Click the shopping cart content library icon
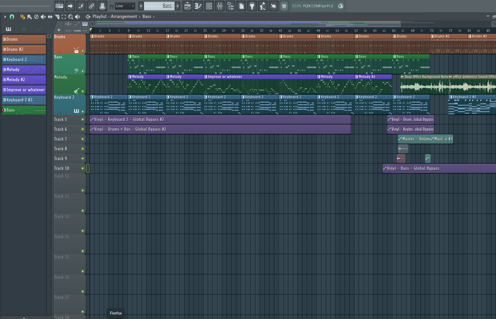 (x=284, y=6)
